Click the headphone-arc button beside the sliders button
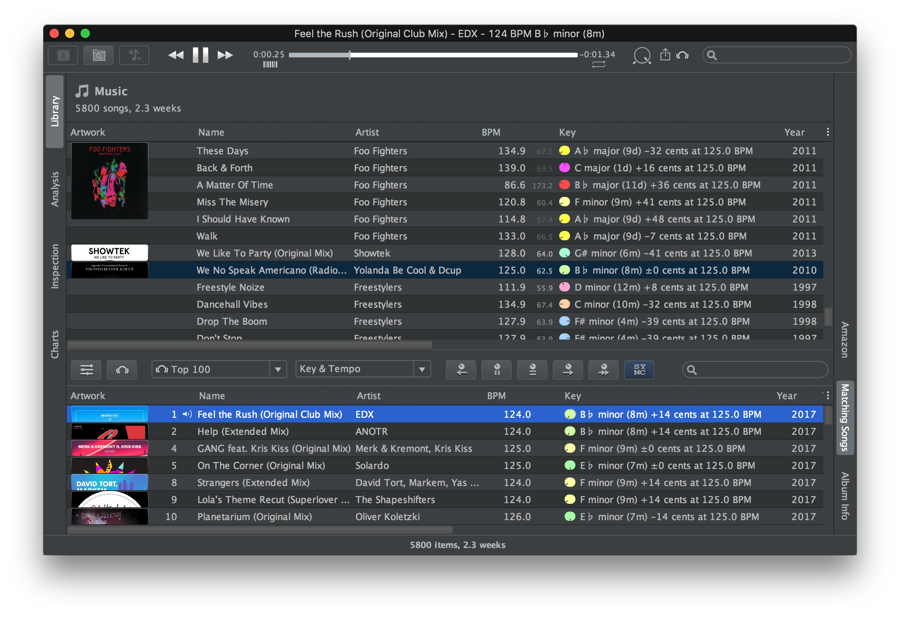900x617 pixels. (122, 370)
